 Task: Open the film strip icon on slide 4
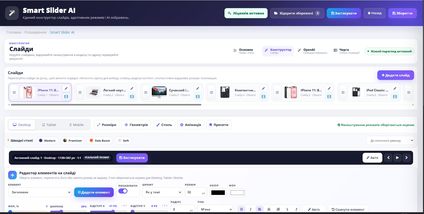[x=263, y=96]
